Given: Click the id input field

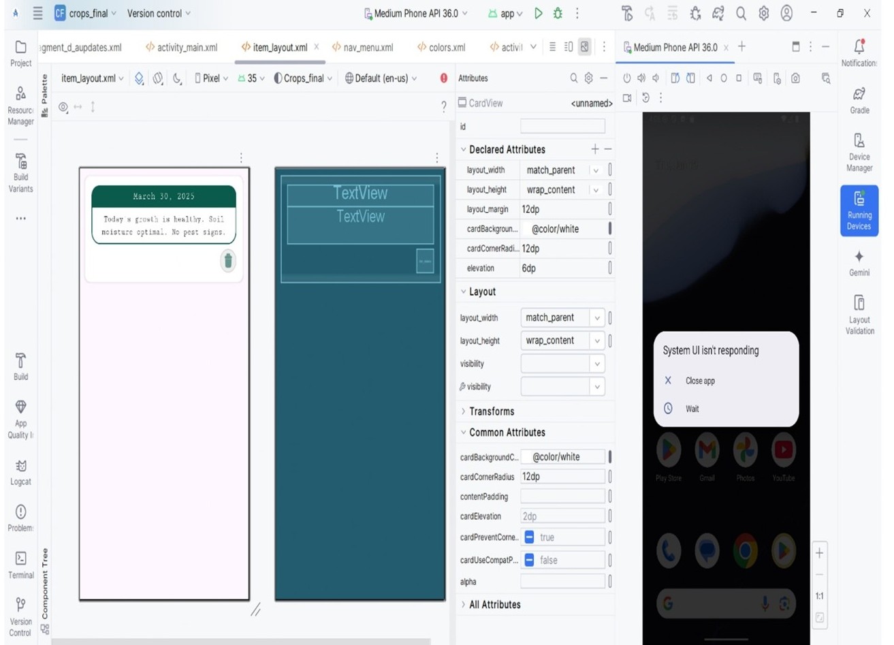Looking at the screenshot, I should tap(562, 126).
